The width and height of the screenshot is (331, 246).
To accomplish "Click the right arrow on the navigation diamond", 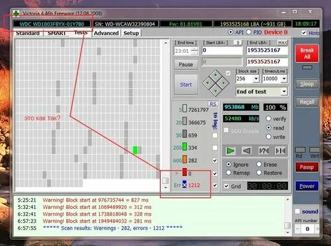I will click(x=224, y=83).
